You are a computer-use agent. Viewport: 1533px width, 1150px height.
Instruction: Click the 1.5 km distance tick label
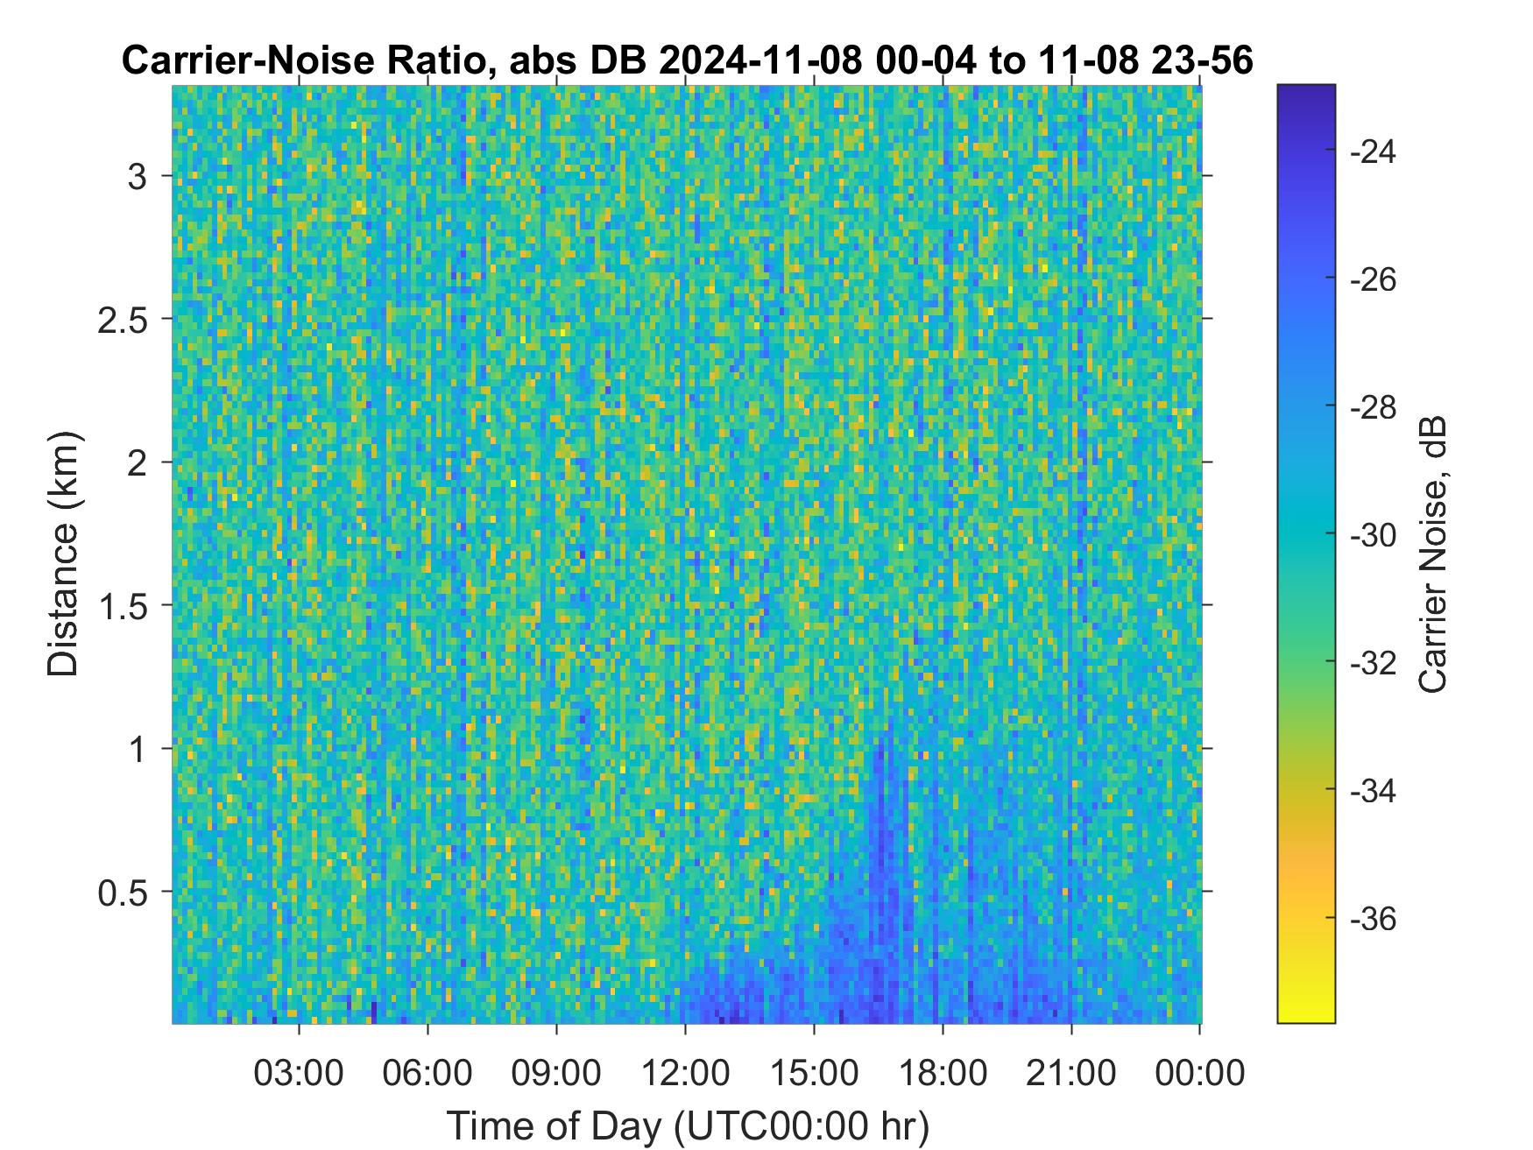(123, 605)
